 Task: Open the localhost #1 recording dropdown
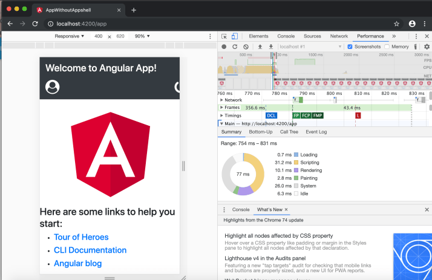click(x=310, y=47)
